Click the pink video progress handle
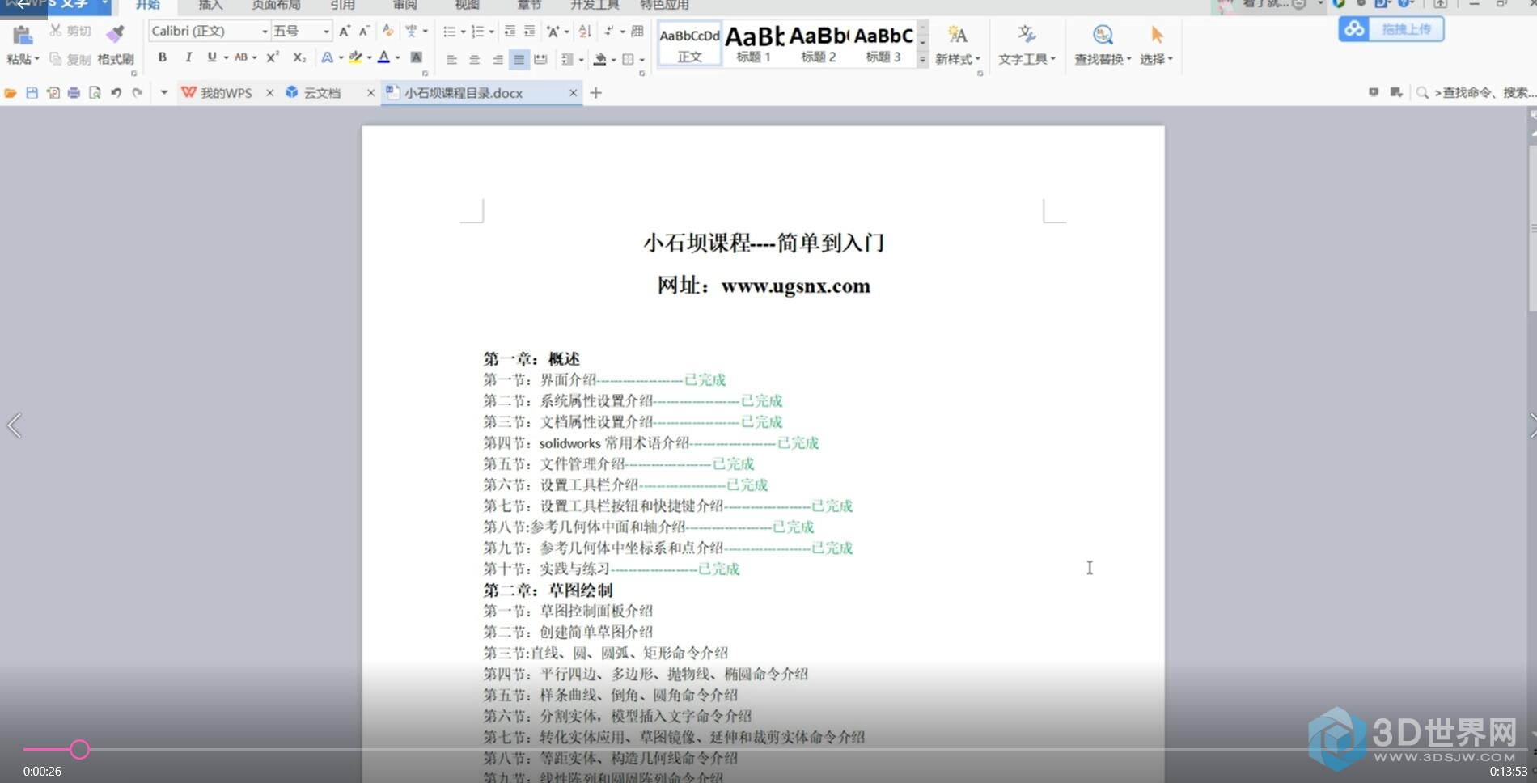Image resolution: width=1537 pixels, height=783 pixels. pos(79,750)
